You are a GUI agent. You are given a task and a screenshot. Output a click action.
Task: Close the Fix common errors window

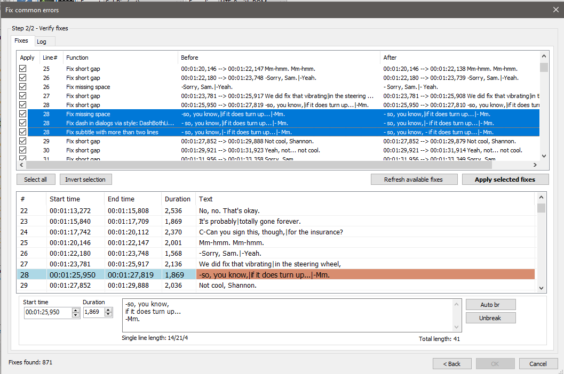(x=555, y=10)
